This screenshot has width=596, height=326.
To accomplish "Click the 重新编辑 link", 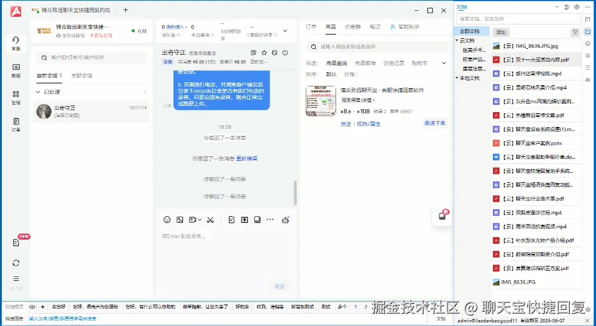I will coord(246,159).
